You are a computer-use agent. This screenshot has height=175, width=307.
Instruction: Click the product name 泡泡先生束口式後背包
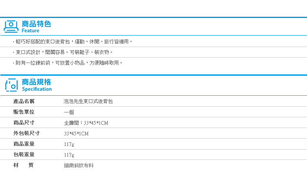86,101
